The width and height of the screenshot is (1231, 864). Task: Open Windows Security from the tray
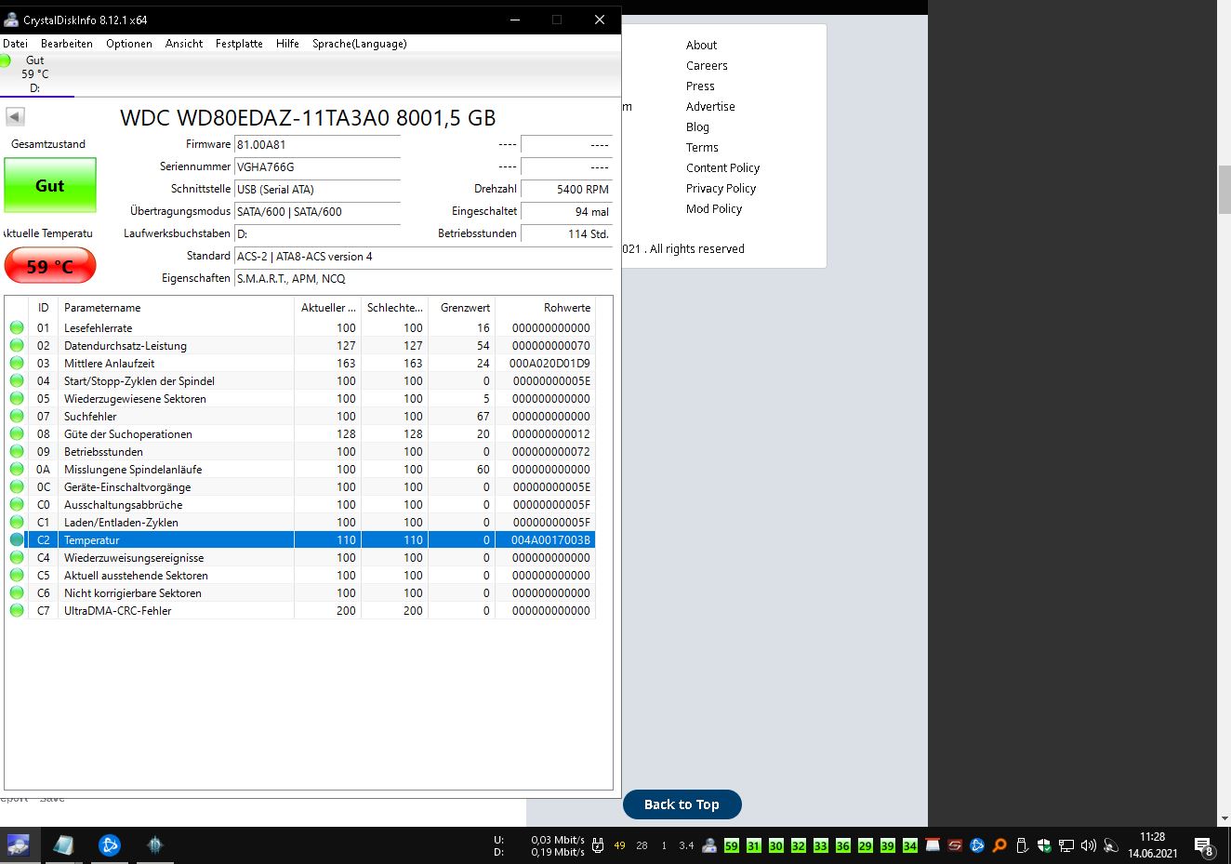[1044, 845]
